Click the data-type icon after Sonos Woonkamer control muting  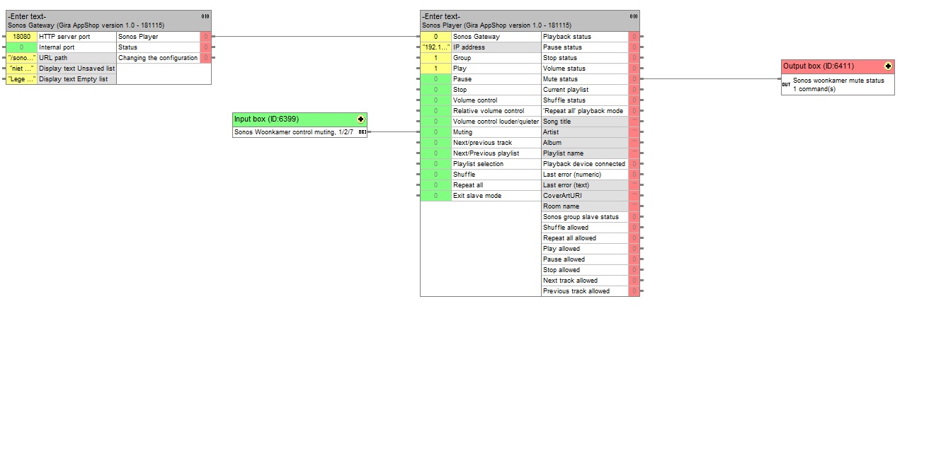(363, 132)
